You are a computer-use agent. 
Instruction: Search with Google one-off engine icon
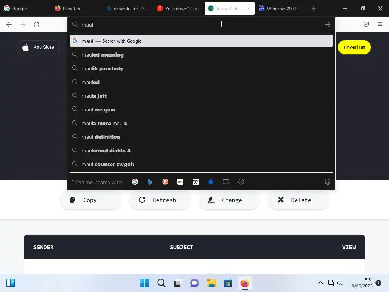click(x=135, y=182)
